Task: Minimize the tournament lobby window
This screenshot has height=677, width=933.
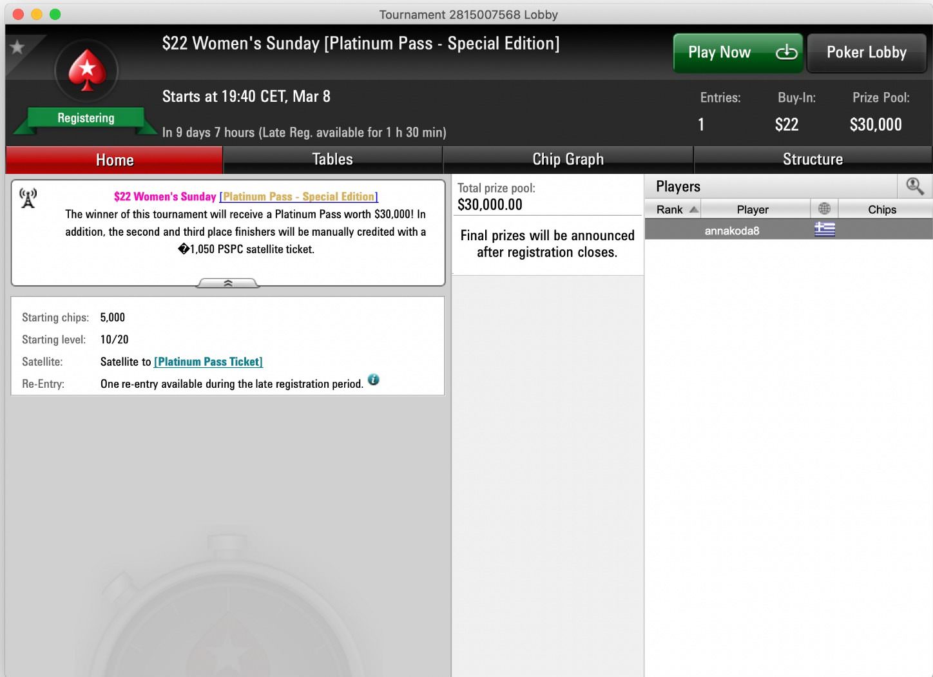Action: 37,14
